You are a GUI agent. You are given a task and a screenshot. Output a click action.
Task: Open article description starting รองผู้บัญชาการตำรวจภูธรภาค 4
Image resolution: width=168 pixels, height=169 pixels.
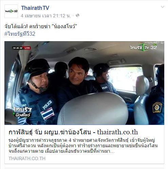pos(83,146)
